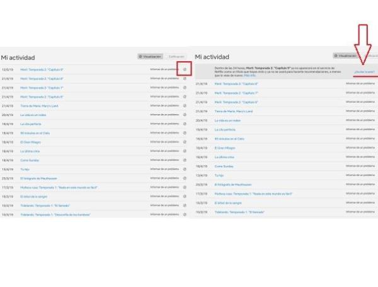Report problem for Tierra de María, left list

coord(164,105)
